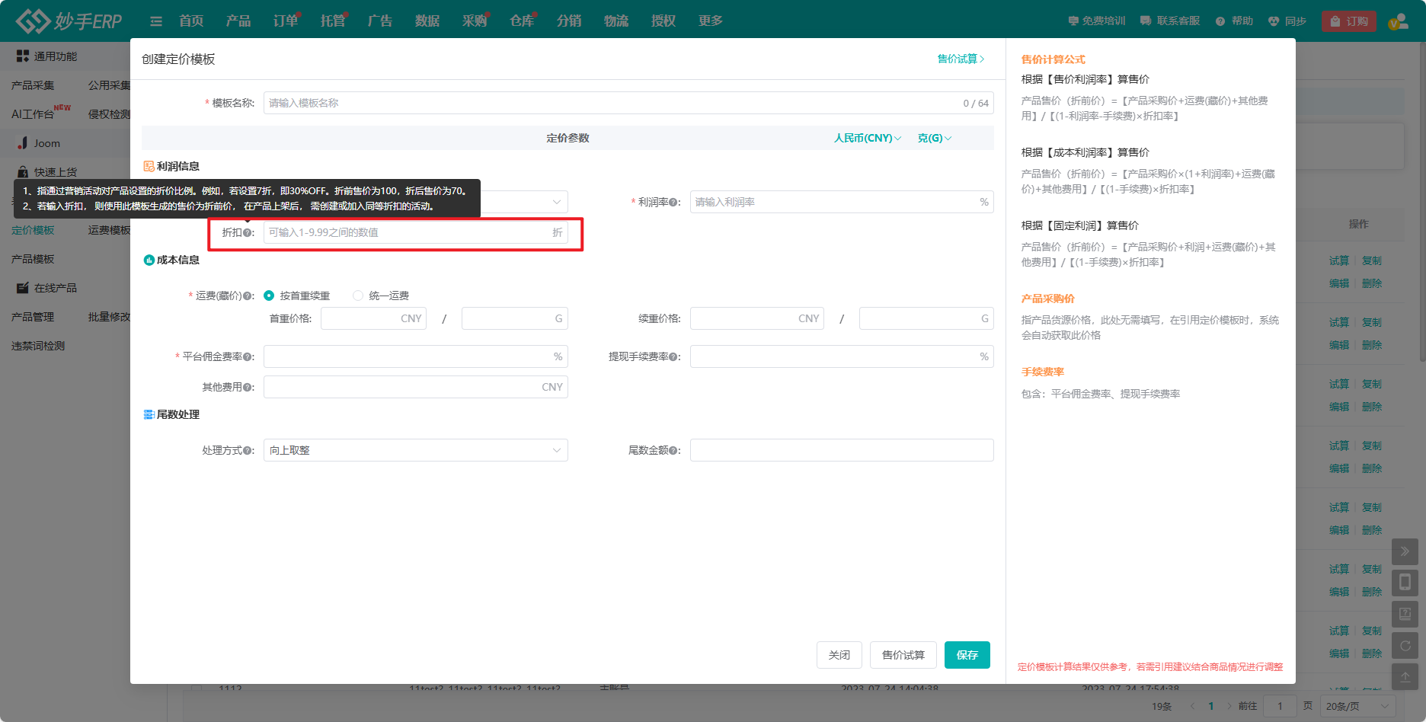1426x722 pixels.
Task: Click the help icon beside 尾数金额
Action: (x=673, y=451)
